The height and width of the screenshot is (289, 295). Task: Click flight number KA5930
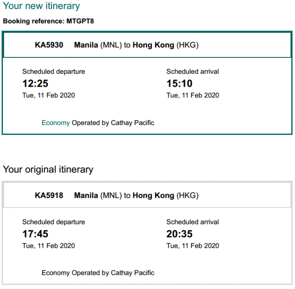[49, 45]
